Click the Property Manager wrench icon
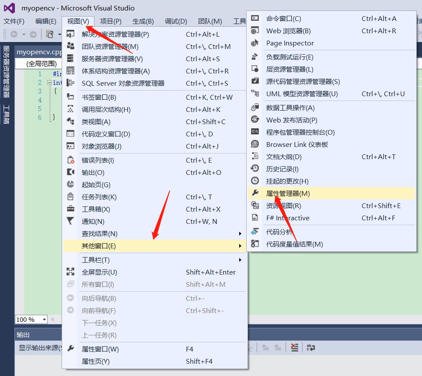This screenshot has height=376, width=422. pyautogui.click(x=255, y=193)
